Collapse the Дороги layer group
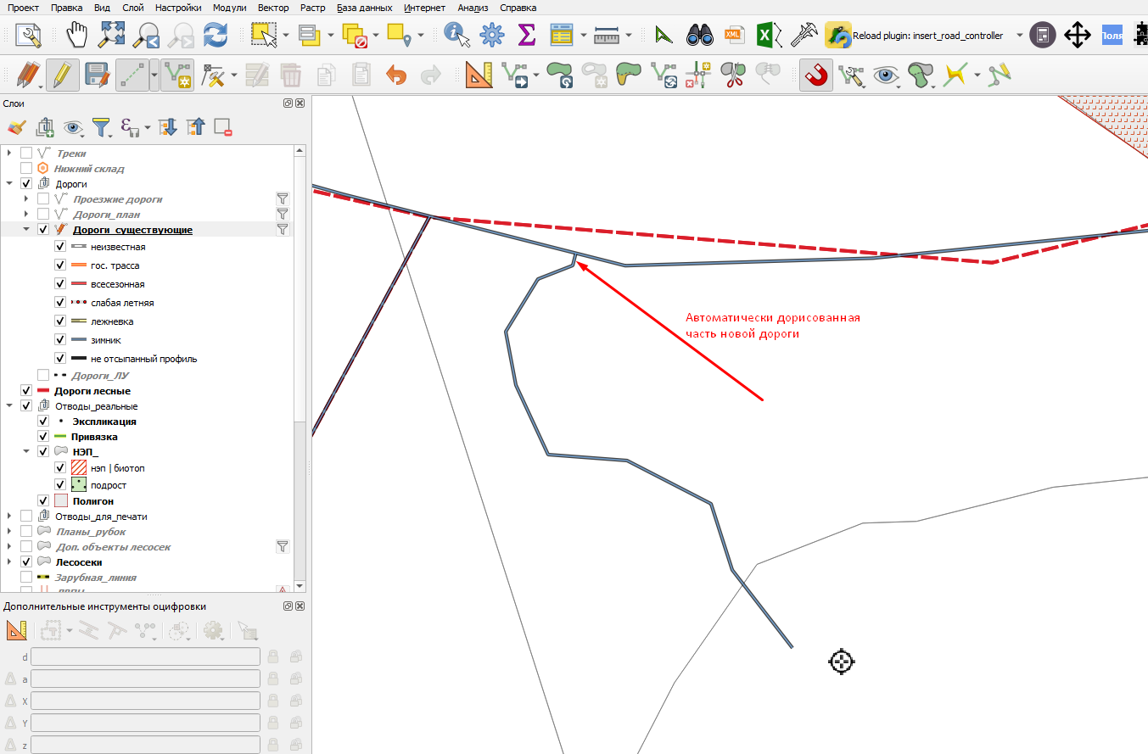 coord(9,183)
